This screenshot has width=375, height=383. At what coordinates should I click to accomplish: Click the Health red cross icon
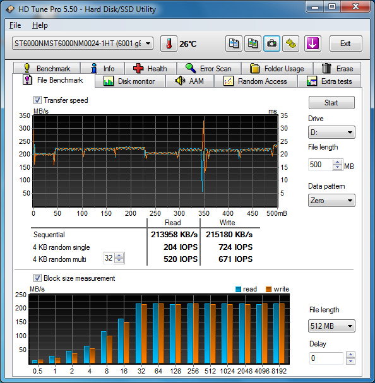tap(138, 68)
